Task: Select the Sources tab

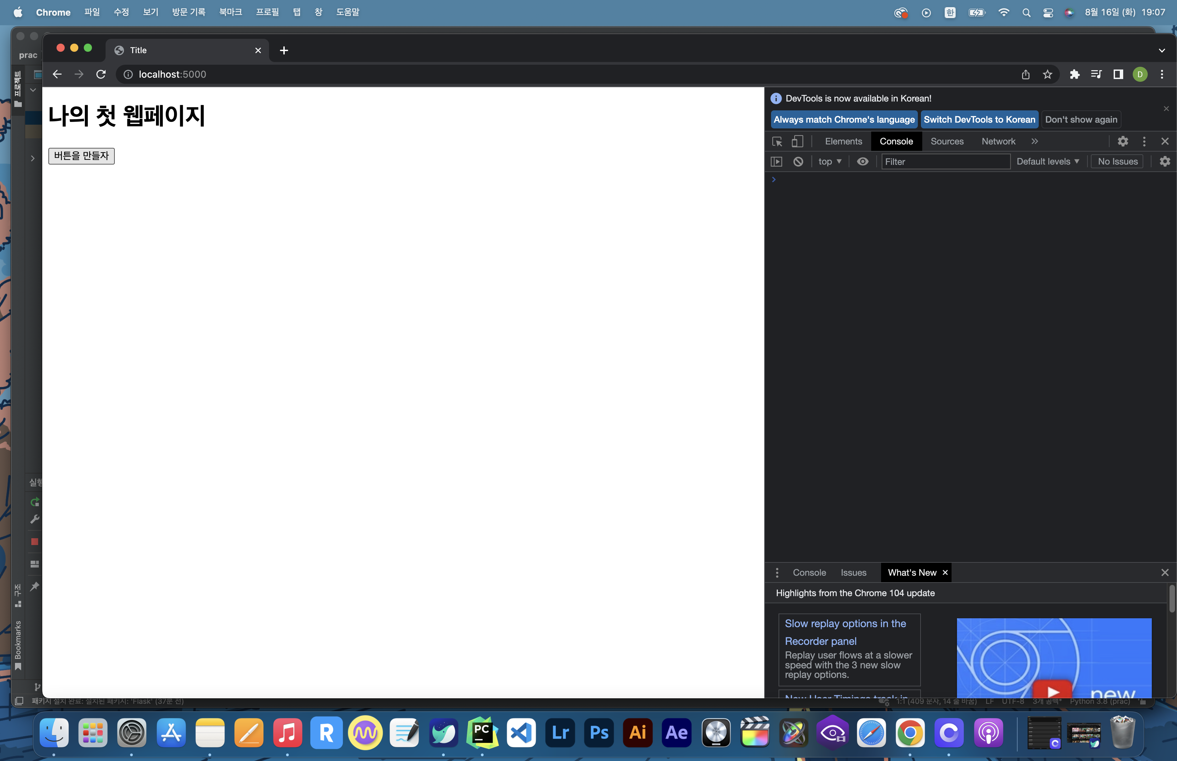Action: [x=947, y=141]
